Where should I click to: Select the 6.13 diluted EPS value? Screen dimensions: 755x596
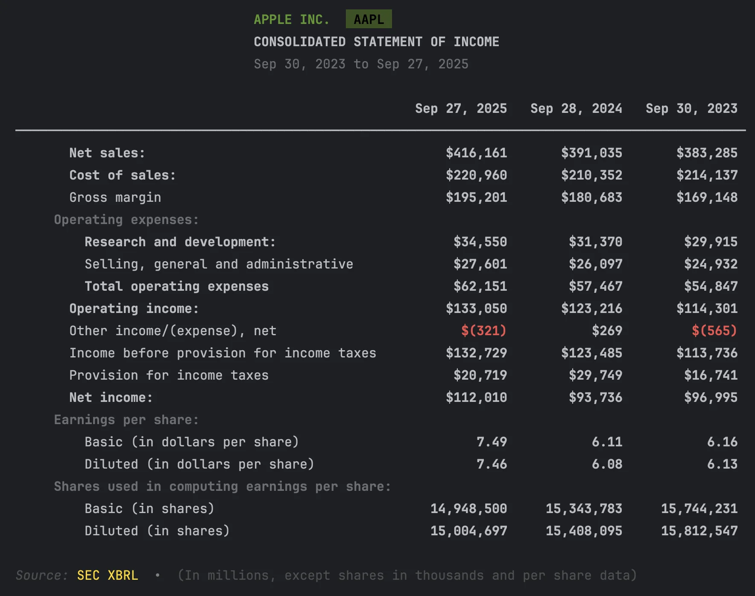pos(722,464)
